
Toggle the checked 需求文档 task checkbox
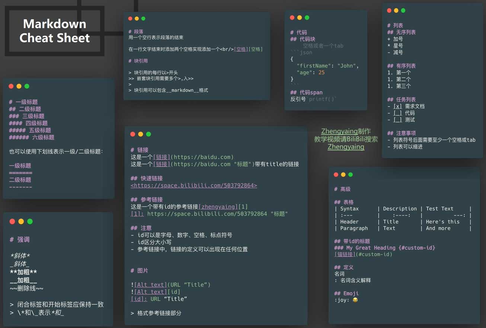397,106
